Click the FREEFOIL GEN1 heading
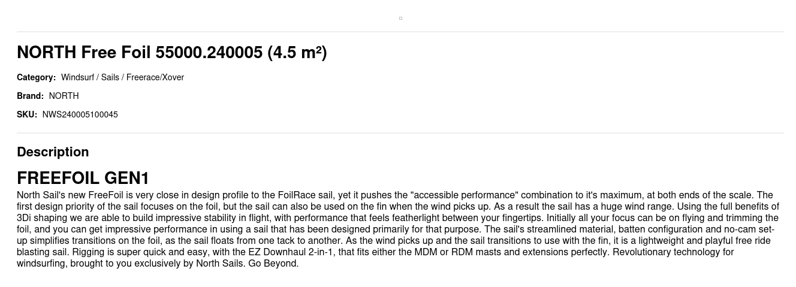Viewport: 796px width, 287px height. (x=83, y=178)
